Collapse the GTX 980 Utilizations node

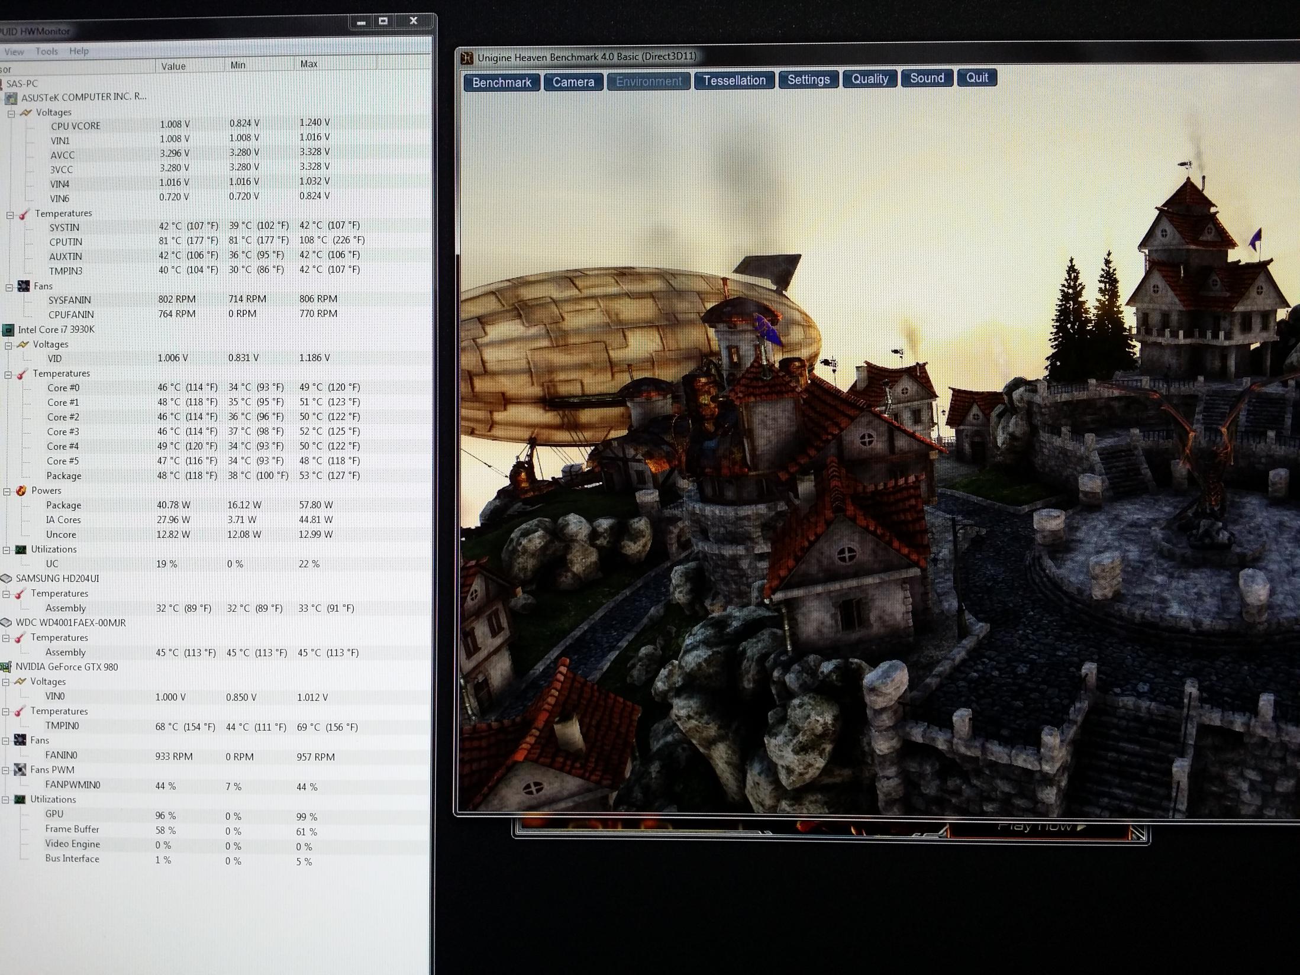coord(5,800)
